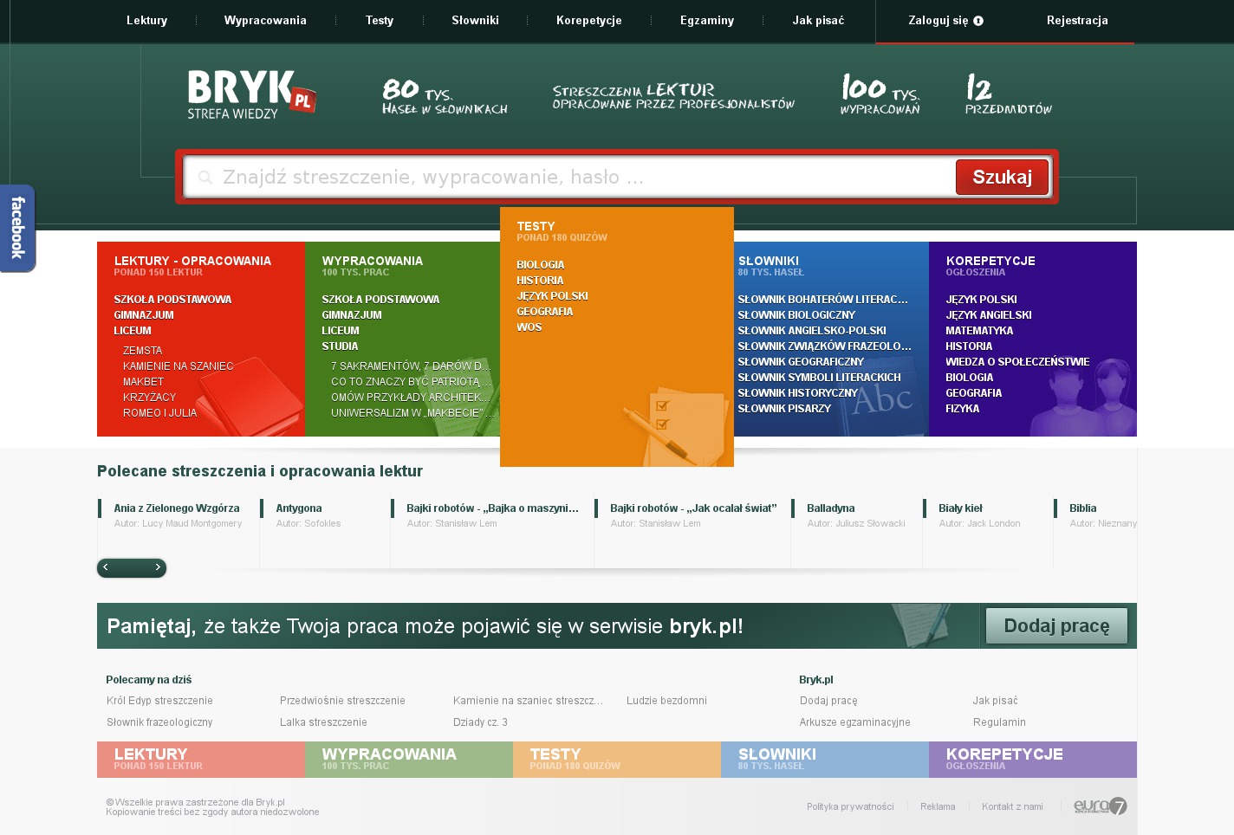Select Gimnazjum under Wypracowania

coord(352,315)
